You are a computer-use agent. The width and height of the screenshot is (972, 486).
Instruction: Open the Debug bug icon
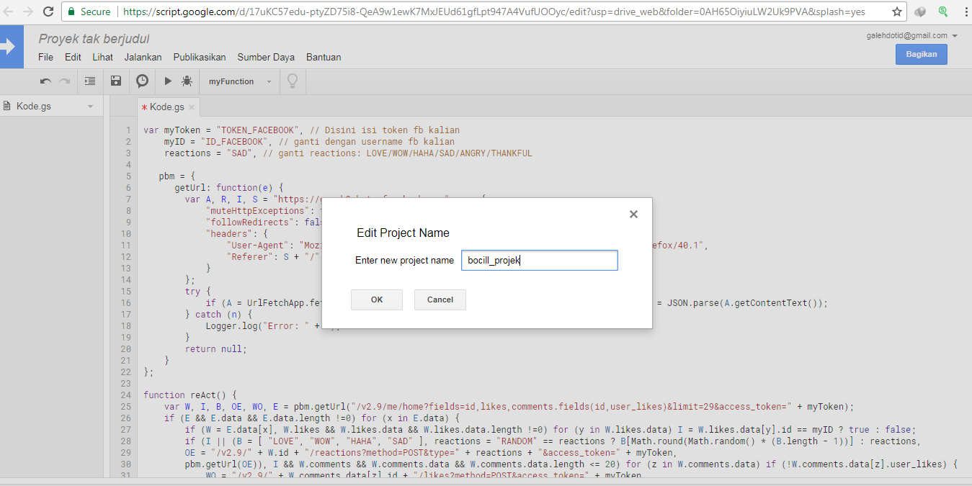[187, 81]
